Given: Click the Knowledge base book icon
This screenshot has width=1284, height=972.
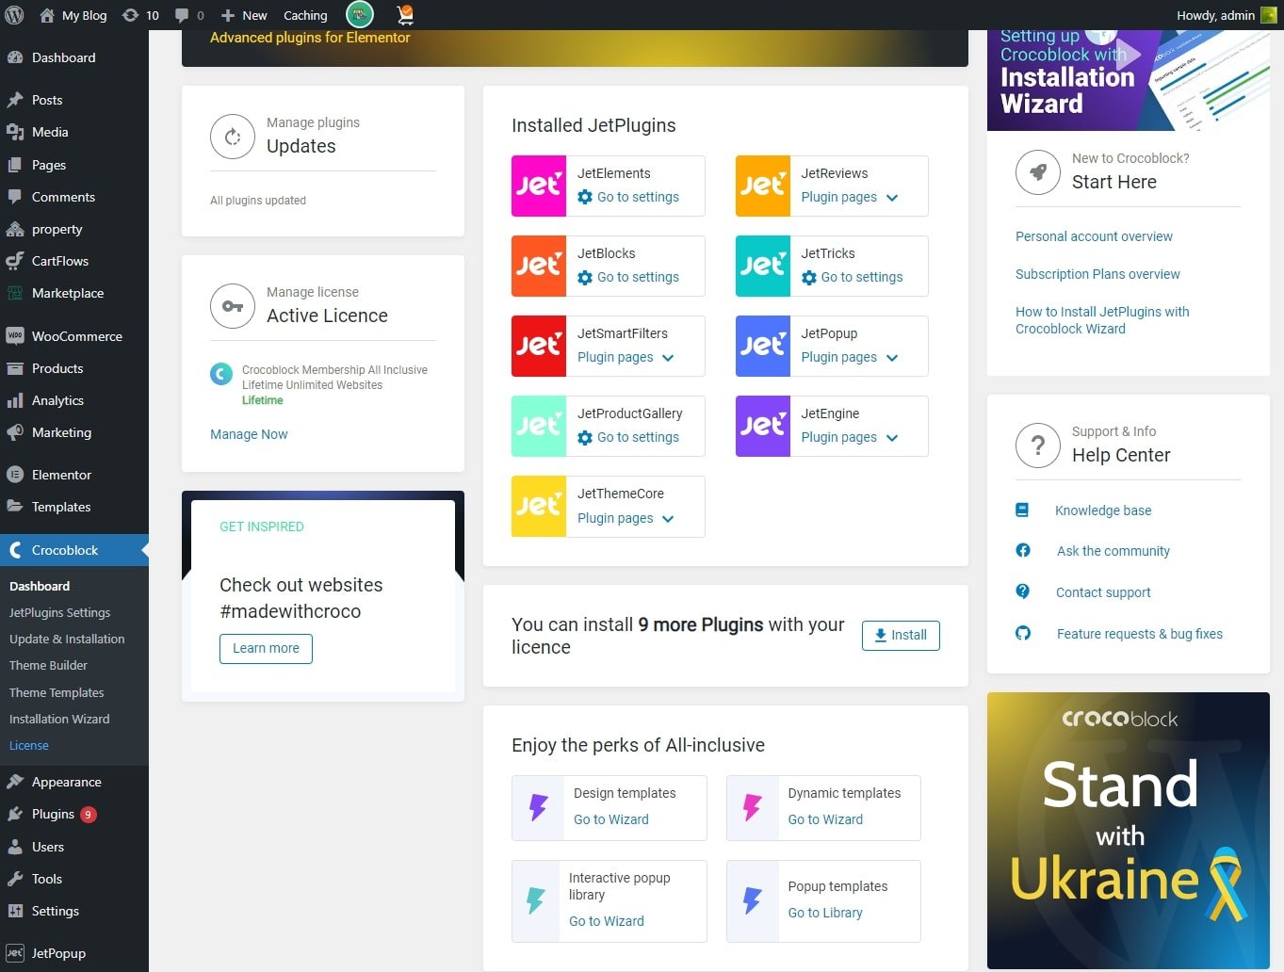Looking at the screenshot, I should pyautogui.click(x=1022, y=510).
